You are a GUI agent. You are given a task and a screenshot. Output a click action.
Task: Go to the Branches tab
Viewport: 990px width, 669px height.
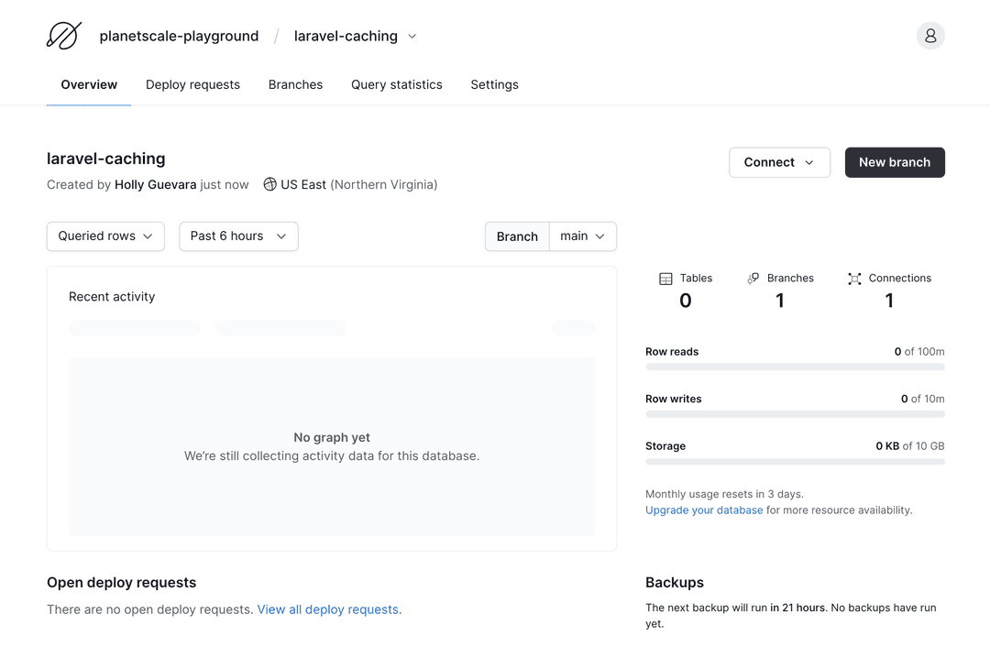point(295,84)
